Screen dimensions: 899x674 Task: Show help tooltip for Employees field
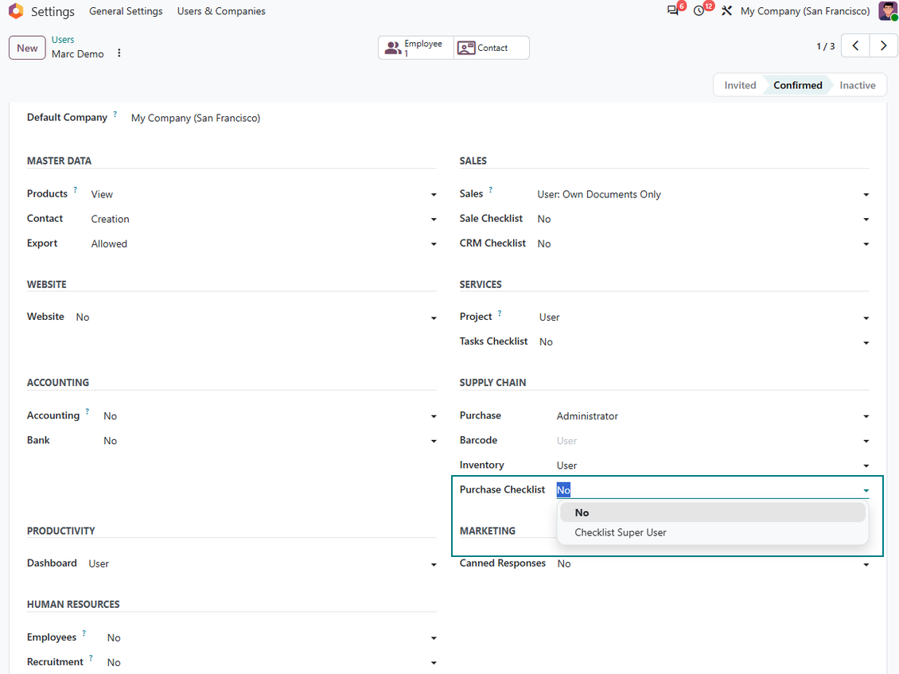84,633
